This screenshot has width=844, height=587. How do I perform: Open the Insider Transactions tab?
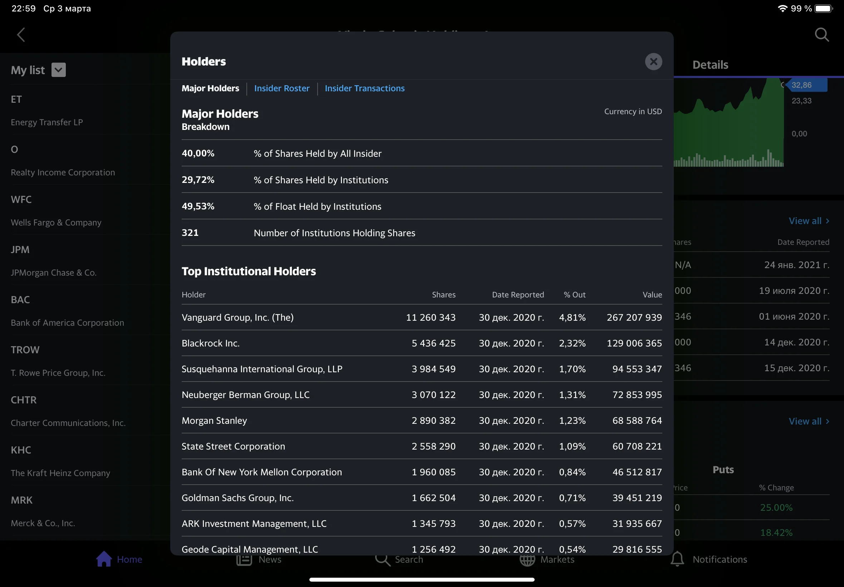click(x=364, y=88)
